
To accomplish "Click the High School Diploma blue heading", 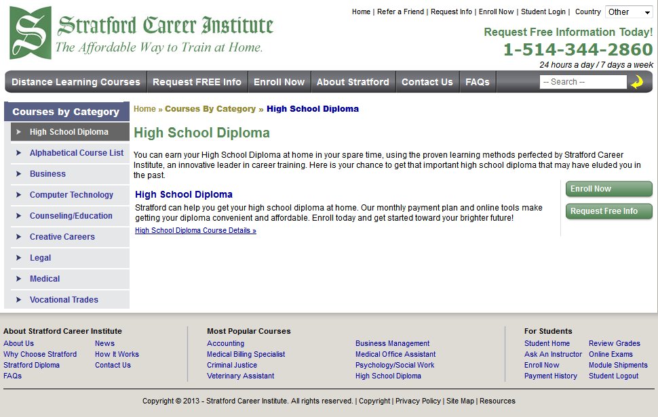I will click(x=184, y=194).
